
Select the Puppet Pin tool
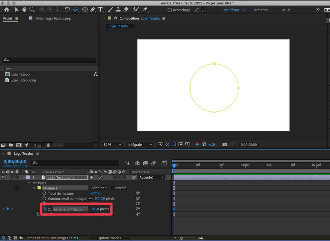(145, 10)
